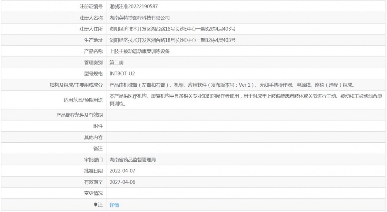Select expiry date 2027-04-06
This screenshot has width=387, height=212.
[122, 182]
